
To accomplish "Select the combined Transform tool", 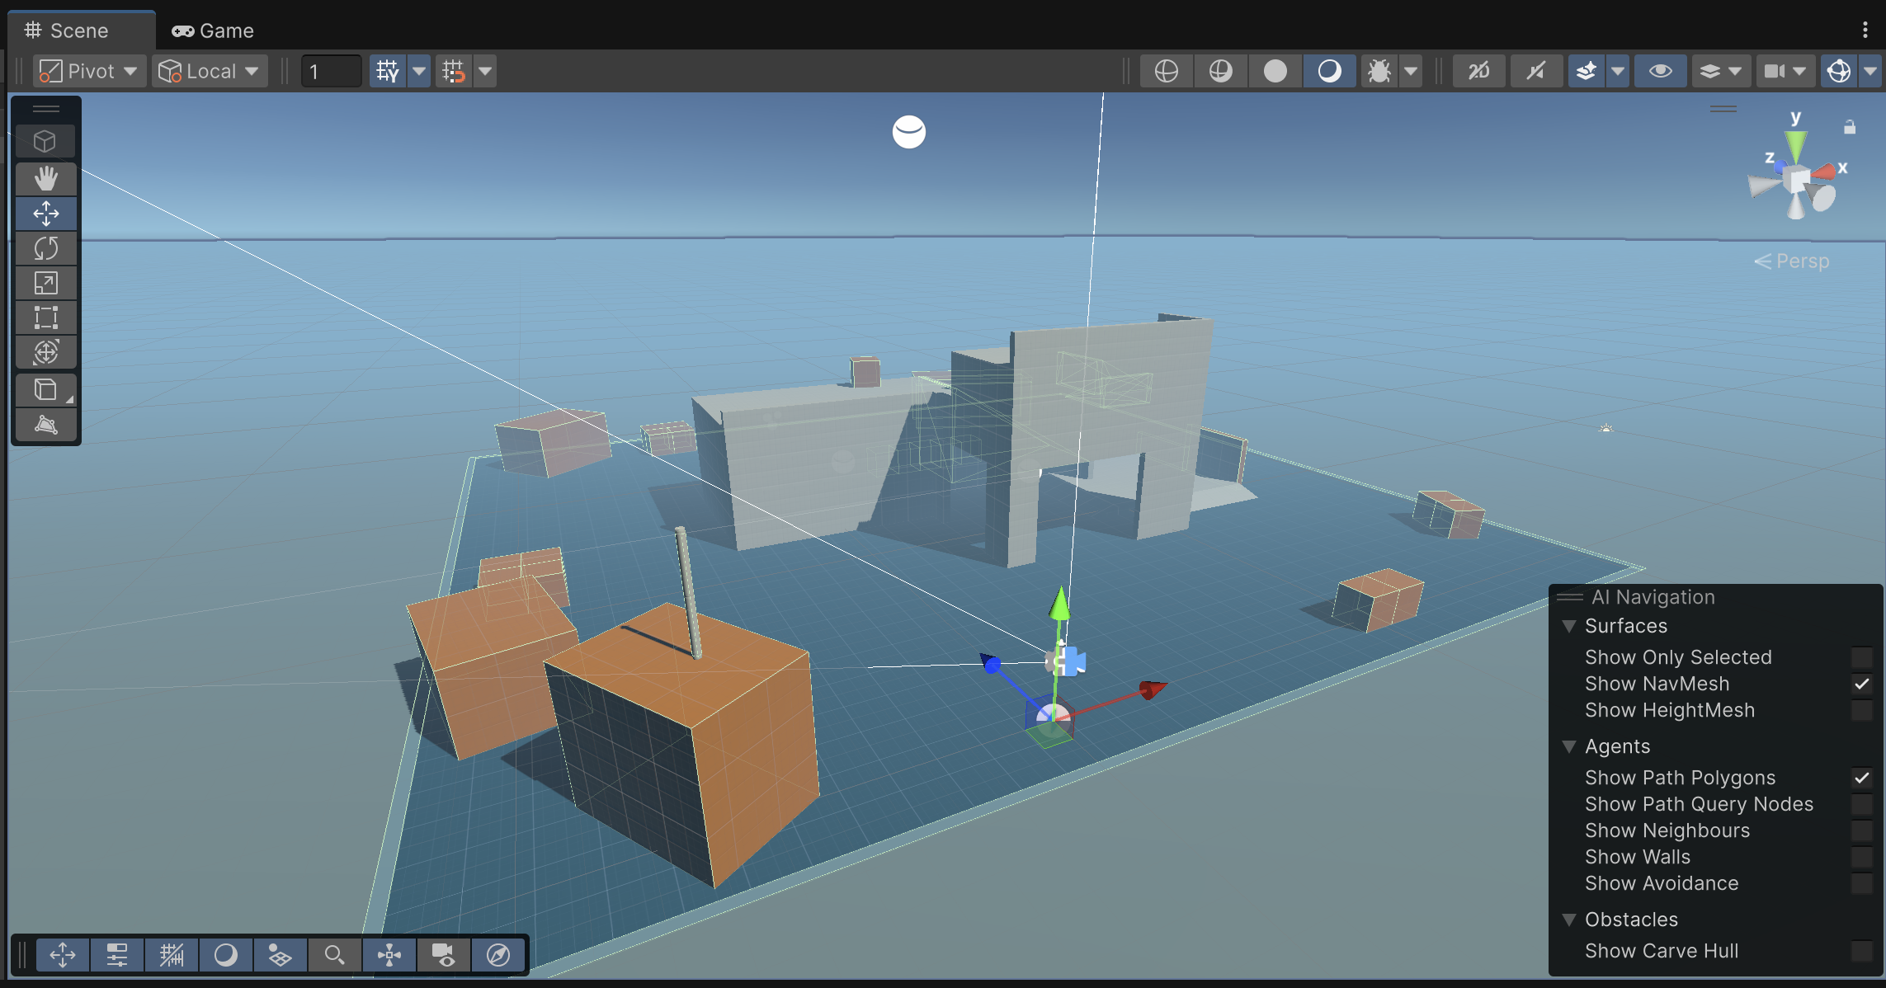I will 46,352.
